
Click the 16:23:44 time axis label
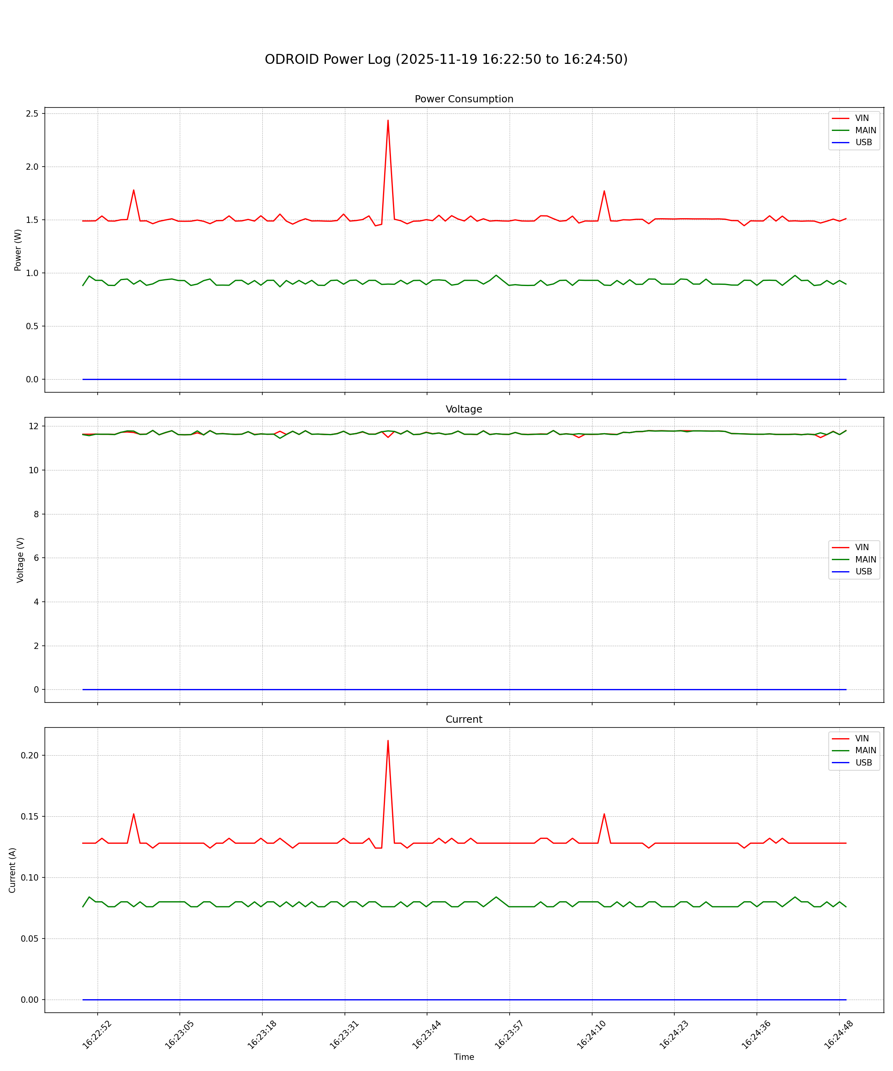(427, 1034)
